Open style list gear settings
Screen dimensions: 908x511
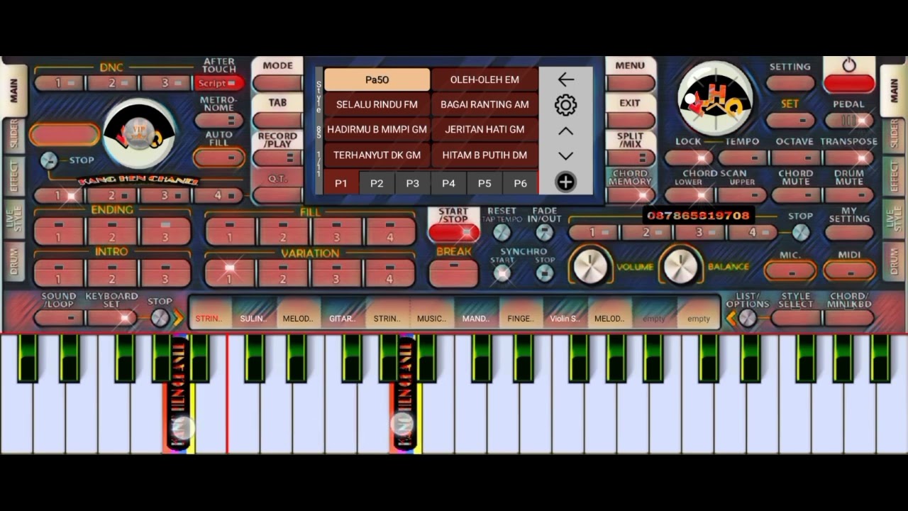(x=565, y=105)
